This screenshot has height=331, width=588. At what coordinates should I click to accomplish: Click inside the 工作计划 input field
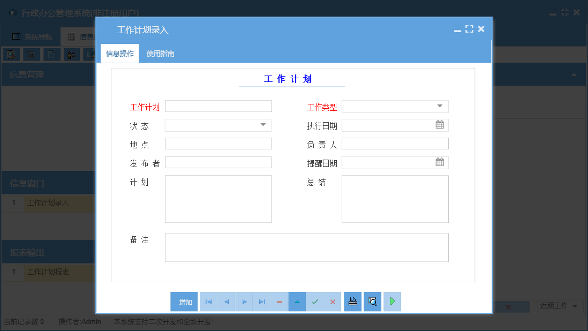tap(218, 106)
